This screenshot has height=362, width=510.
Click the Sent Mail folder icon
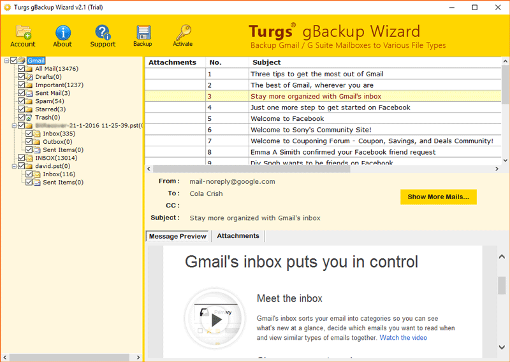29,93
